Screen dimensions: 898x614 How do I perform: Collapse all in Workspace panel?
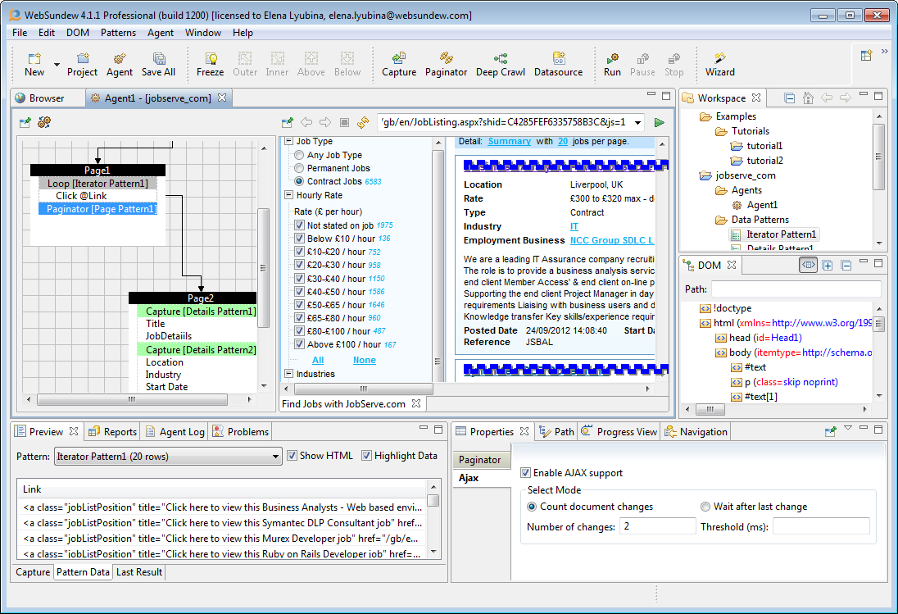[x=789, y=98]
